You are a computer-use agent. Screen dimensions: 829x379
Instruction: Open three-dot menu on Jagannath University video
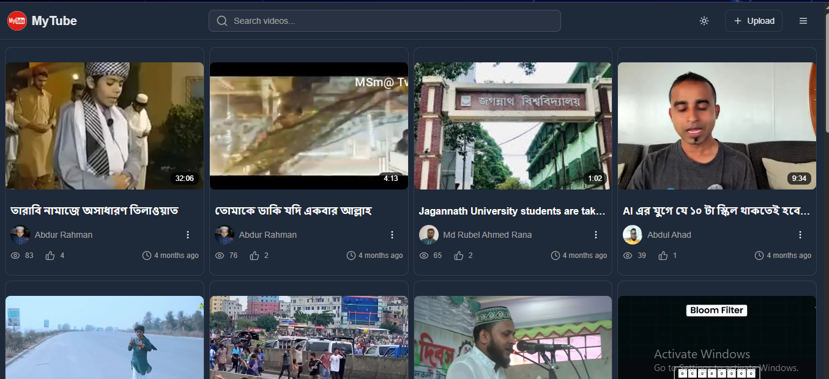[x=596, y=235]
